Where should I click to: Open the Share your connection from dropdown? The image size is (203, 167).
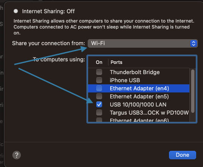[x=143, y=43]
